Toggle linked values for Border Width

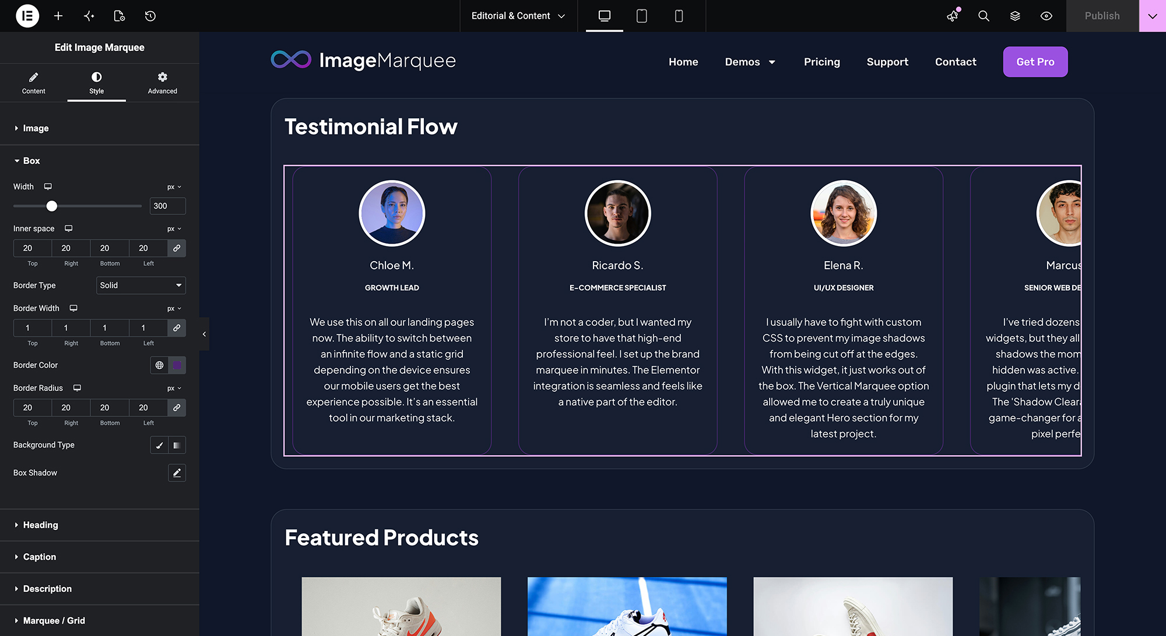tap(177, 328)
